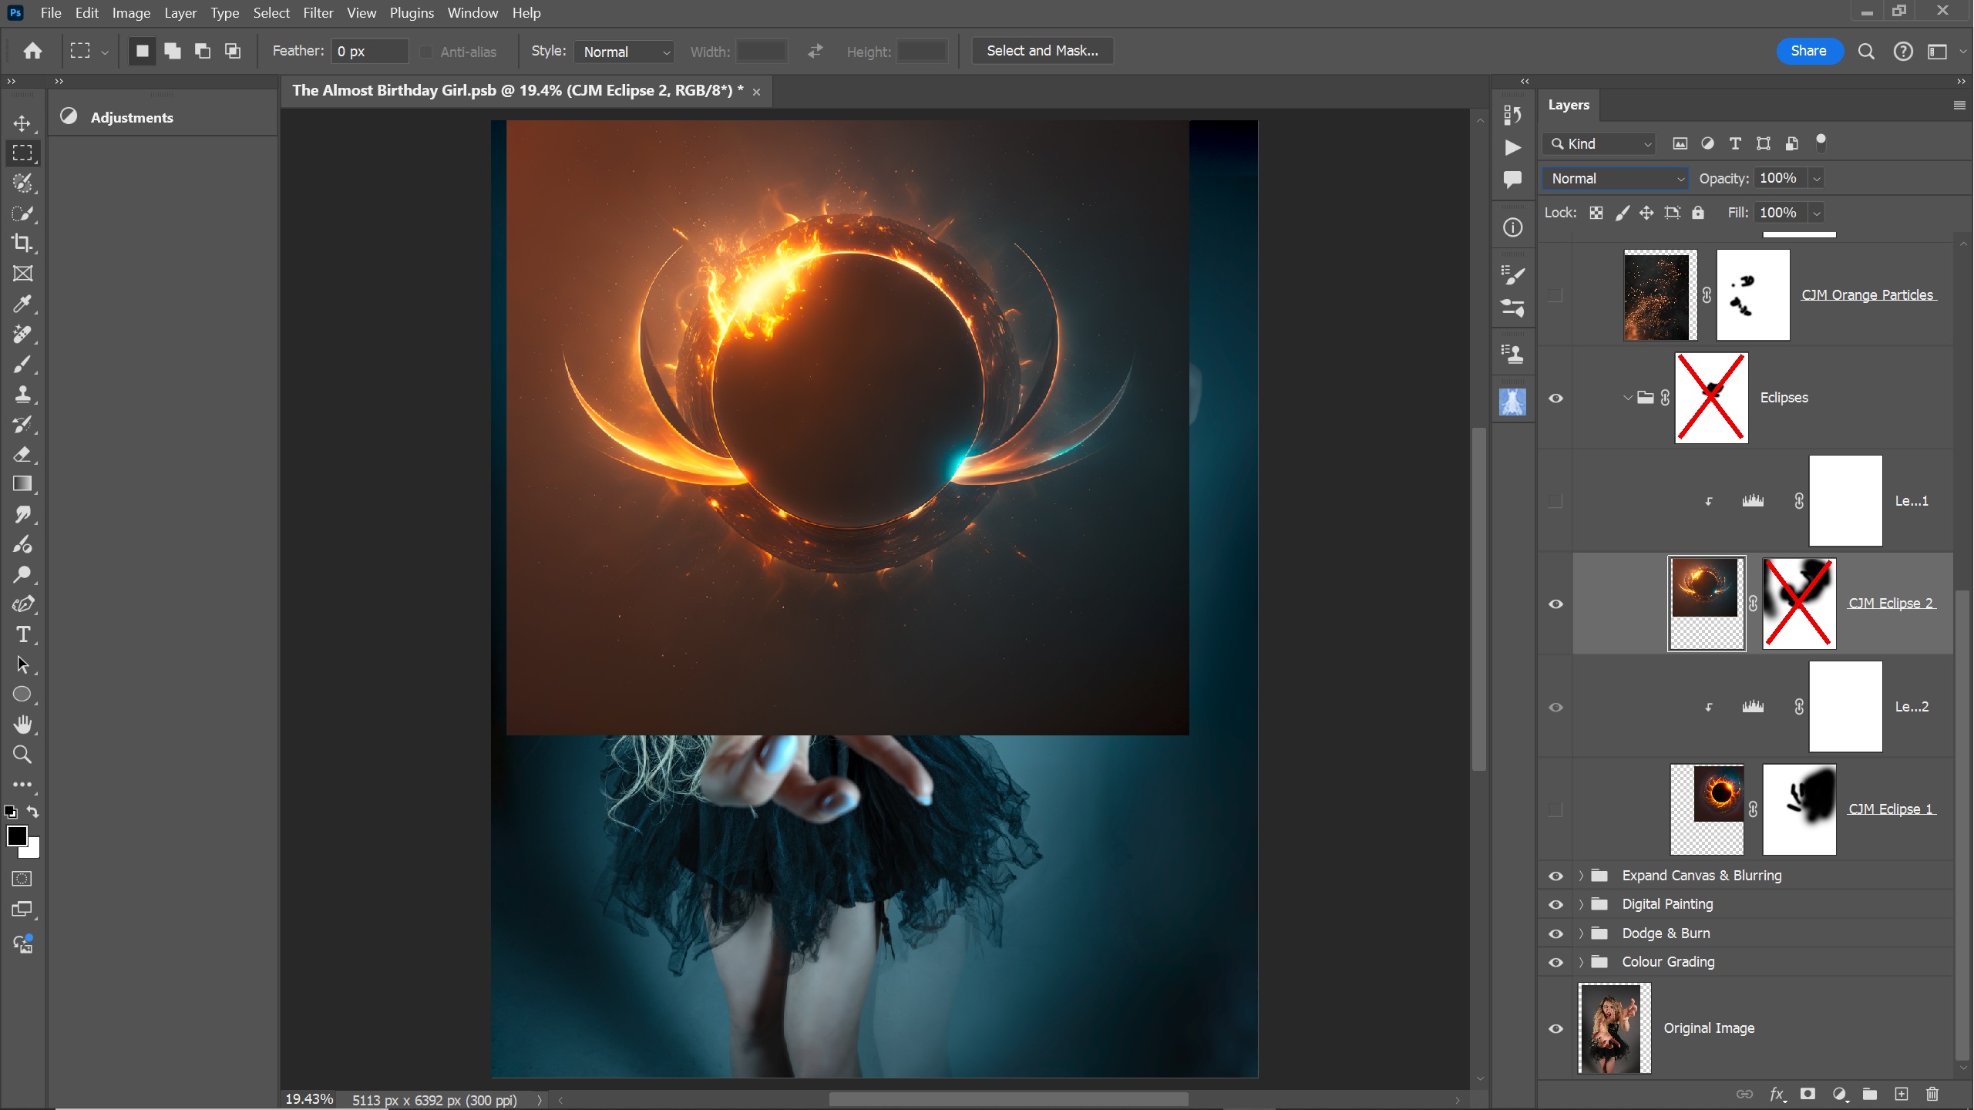
Task: Select the Hand tool
Action: 22,725
